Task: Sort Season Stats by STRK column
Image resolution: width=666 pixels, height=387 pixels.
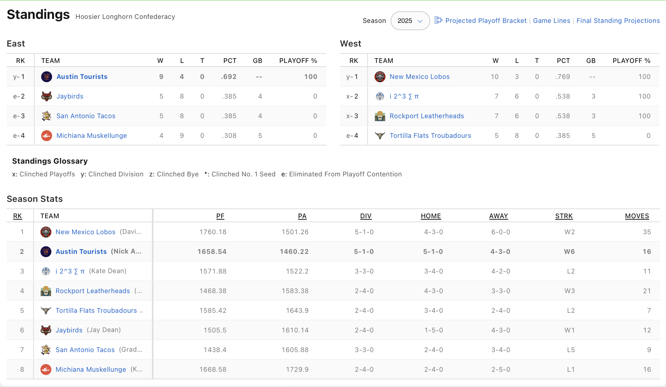Action: pyautogui.click(x=564, y=216)
